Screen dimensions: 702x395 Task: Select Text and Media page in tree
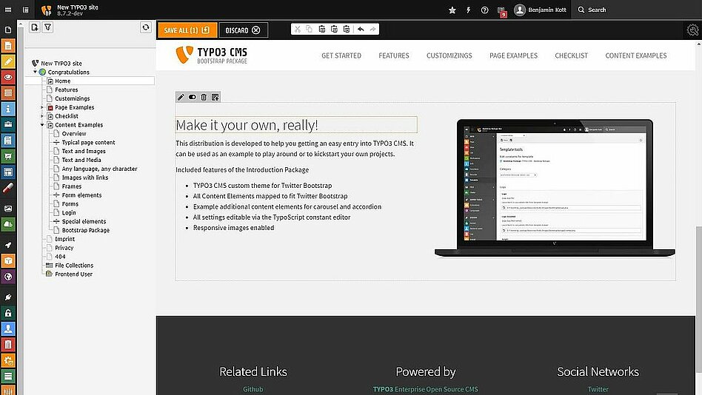point(81,160)
